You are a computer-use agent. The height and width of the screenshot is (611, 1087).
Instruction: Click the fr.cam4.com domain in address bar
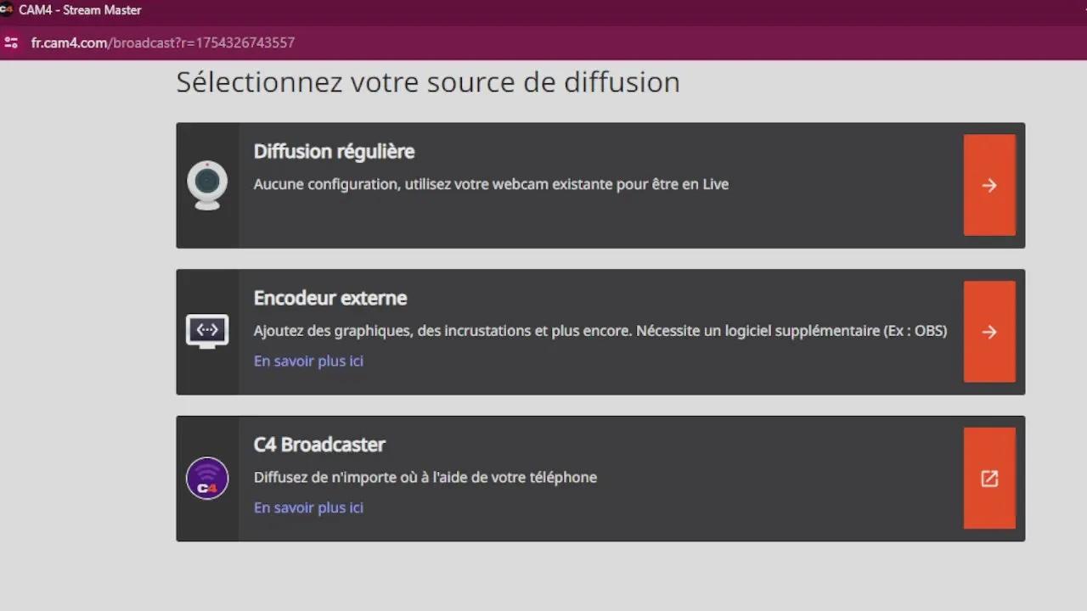(x=68, y=42)
